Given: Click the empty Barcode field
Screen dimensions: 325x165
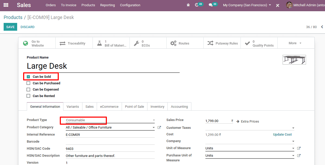Looking at the screenshot, I should 110,142.
